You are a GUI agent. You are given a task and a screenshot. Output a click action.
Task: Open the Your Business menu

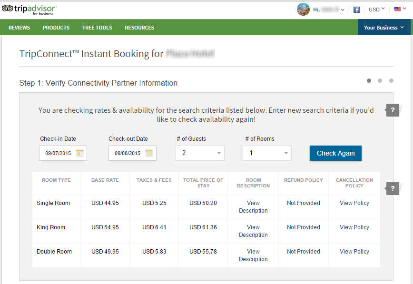(384, 28)
